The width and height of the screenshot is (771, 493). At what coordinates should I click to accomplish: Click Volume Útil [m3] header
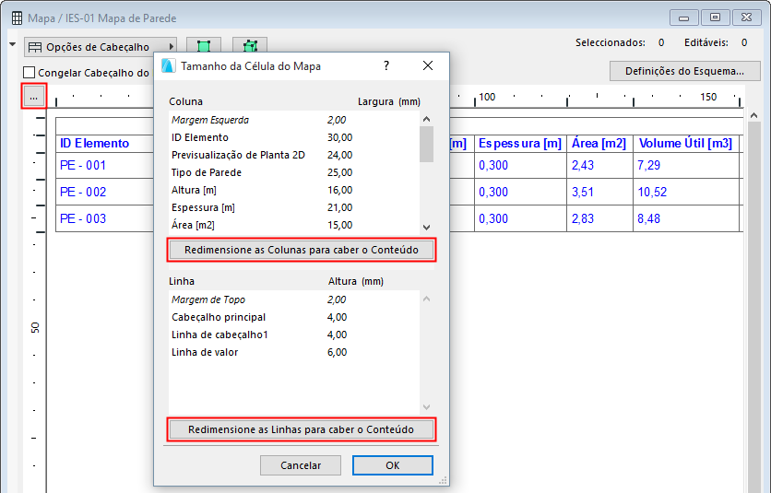point(685,144)
